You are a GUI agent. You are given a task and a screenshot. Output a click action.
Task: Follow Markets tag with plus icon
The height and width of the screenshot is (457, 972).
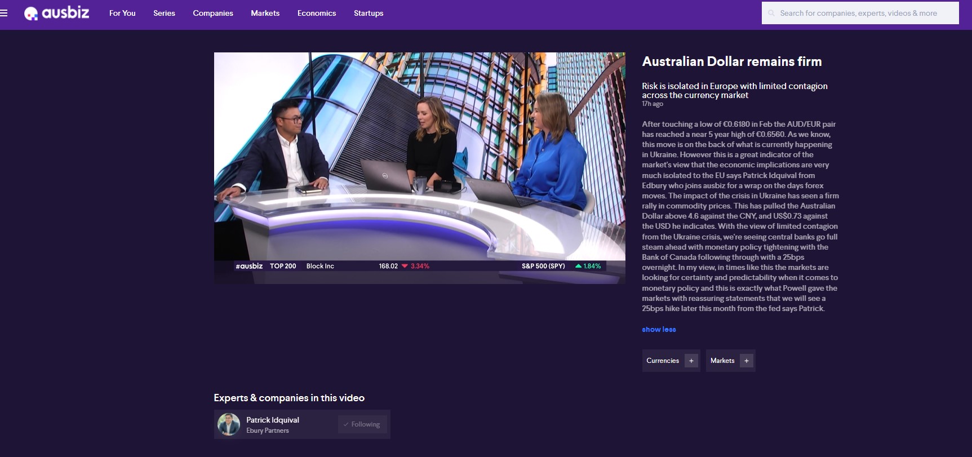click(747, 361)
